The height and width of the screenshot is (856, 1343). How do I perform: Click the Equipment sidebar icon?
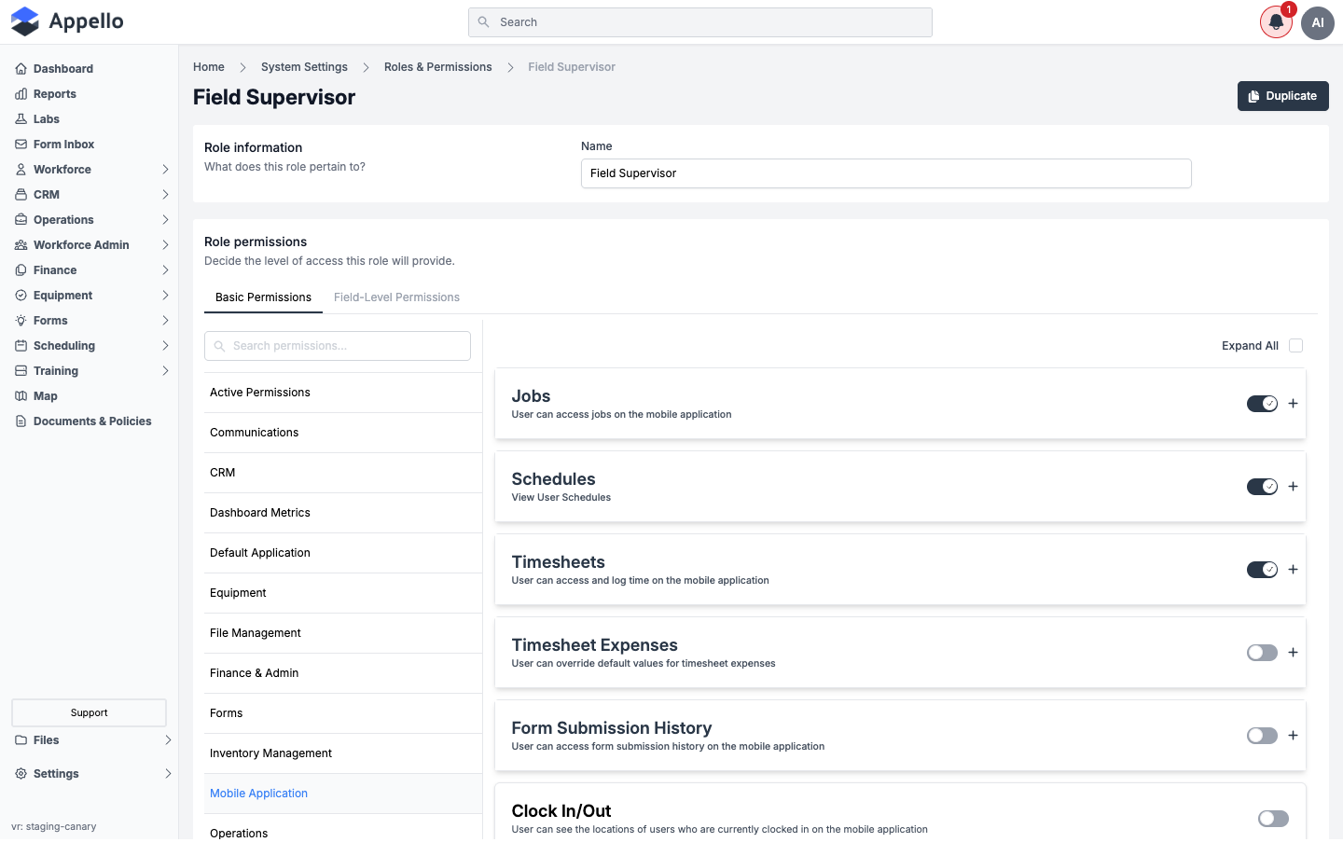click(21, 296)
